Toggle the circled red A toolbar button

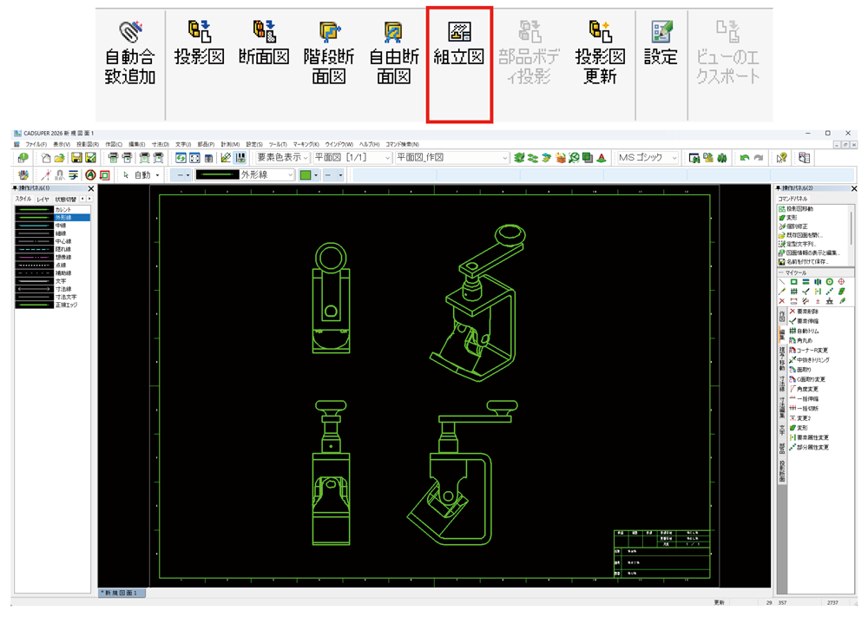click(90, 175)
